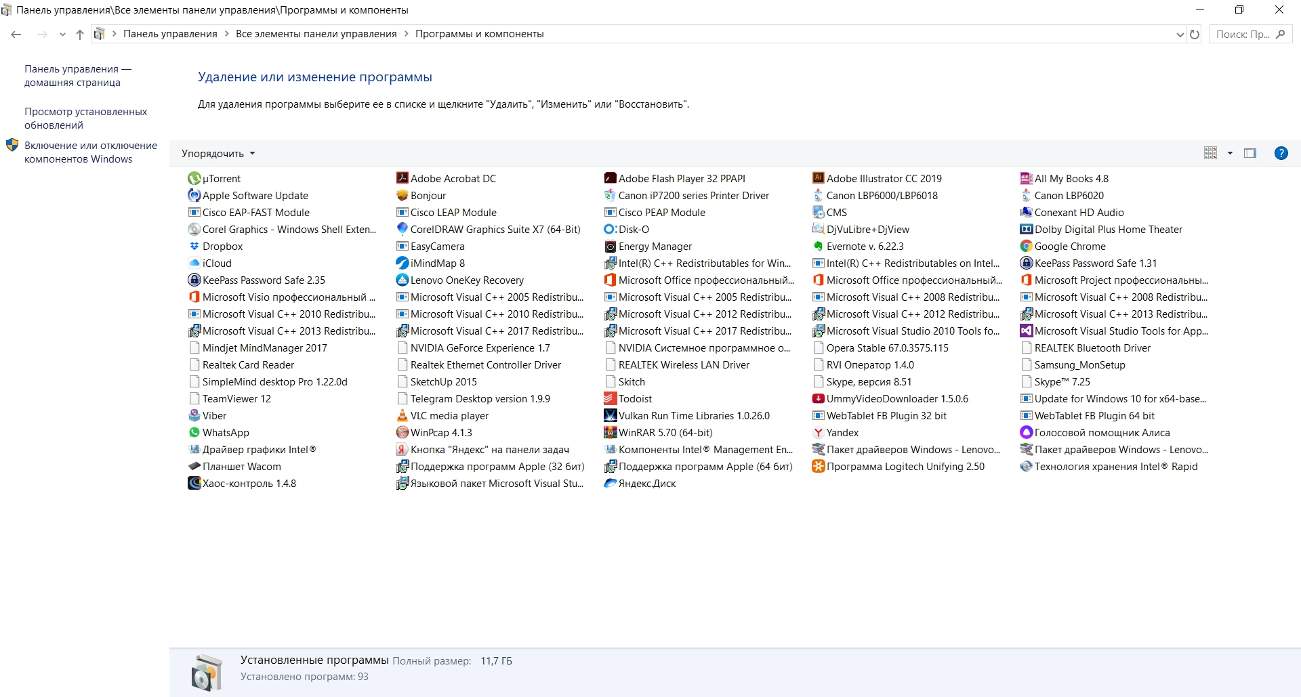Expand the view options dropdown arrow

click(x=1230, y=153)
